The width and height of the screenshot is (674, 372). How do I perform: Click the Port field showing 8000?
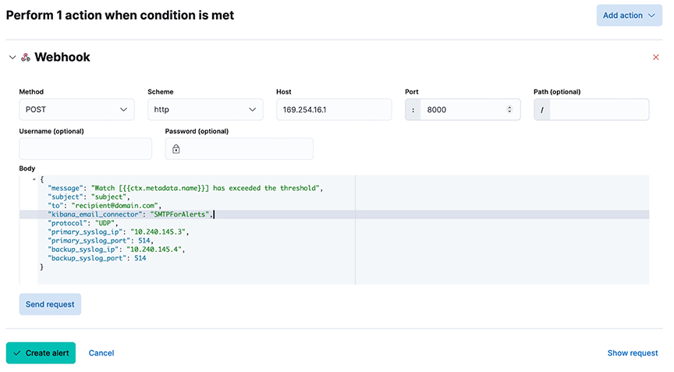pyautogui.click(x=463, y=109)
